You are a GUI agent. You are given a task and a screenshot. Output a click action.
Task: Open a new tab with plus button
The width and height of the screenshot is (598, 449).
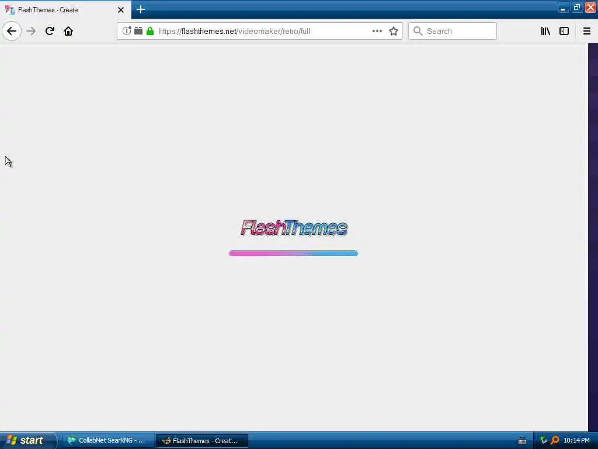pyautogui.click(x=140, y=9)
